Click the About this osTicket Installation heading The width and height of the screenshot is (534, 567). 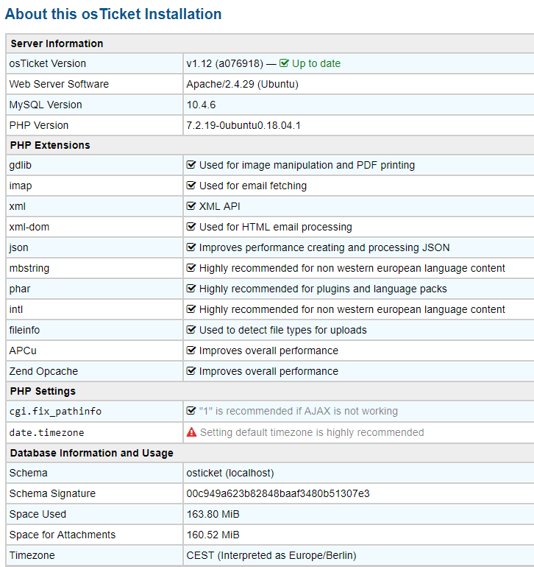[x=113, y=14]
